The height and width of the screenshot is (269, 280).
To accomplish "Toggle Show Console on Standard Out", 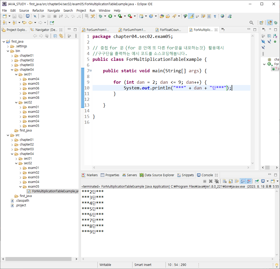I will coord(243,181).
